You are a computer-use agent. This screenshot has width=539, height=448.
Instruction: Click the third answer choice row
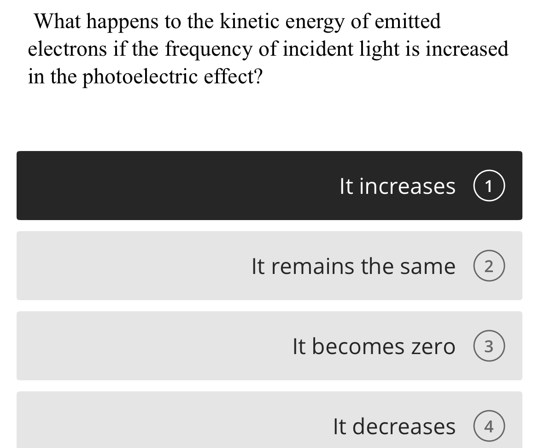pos(269,346)
